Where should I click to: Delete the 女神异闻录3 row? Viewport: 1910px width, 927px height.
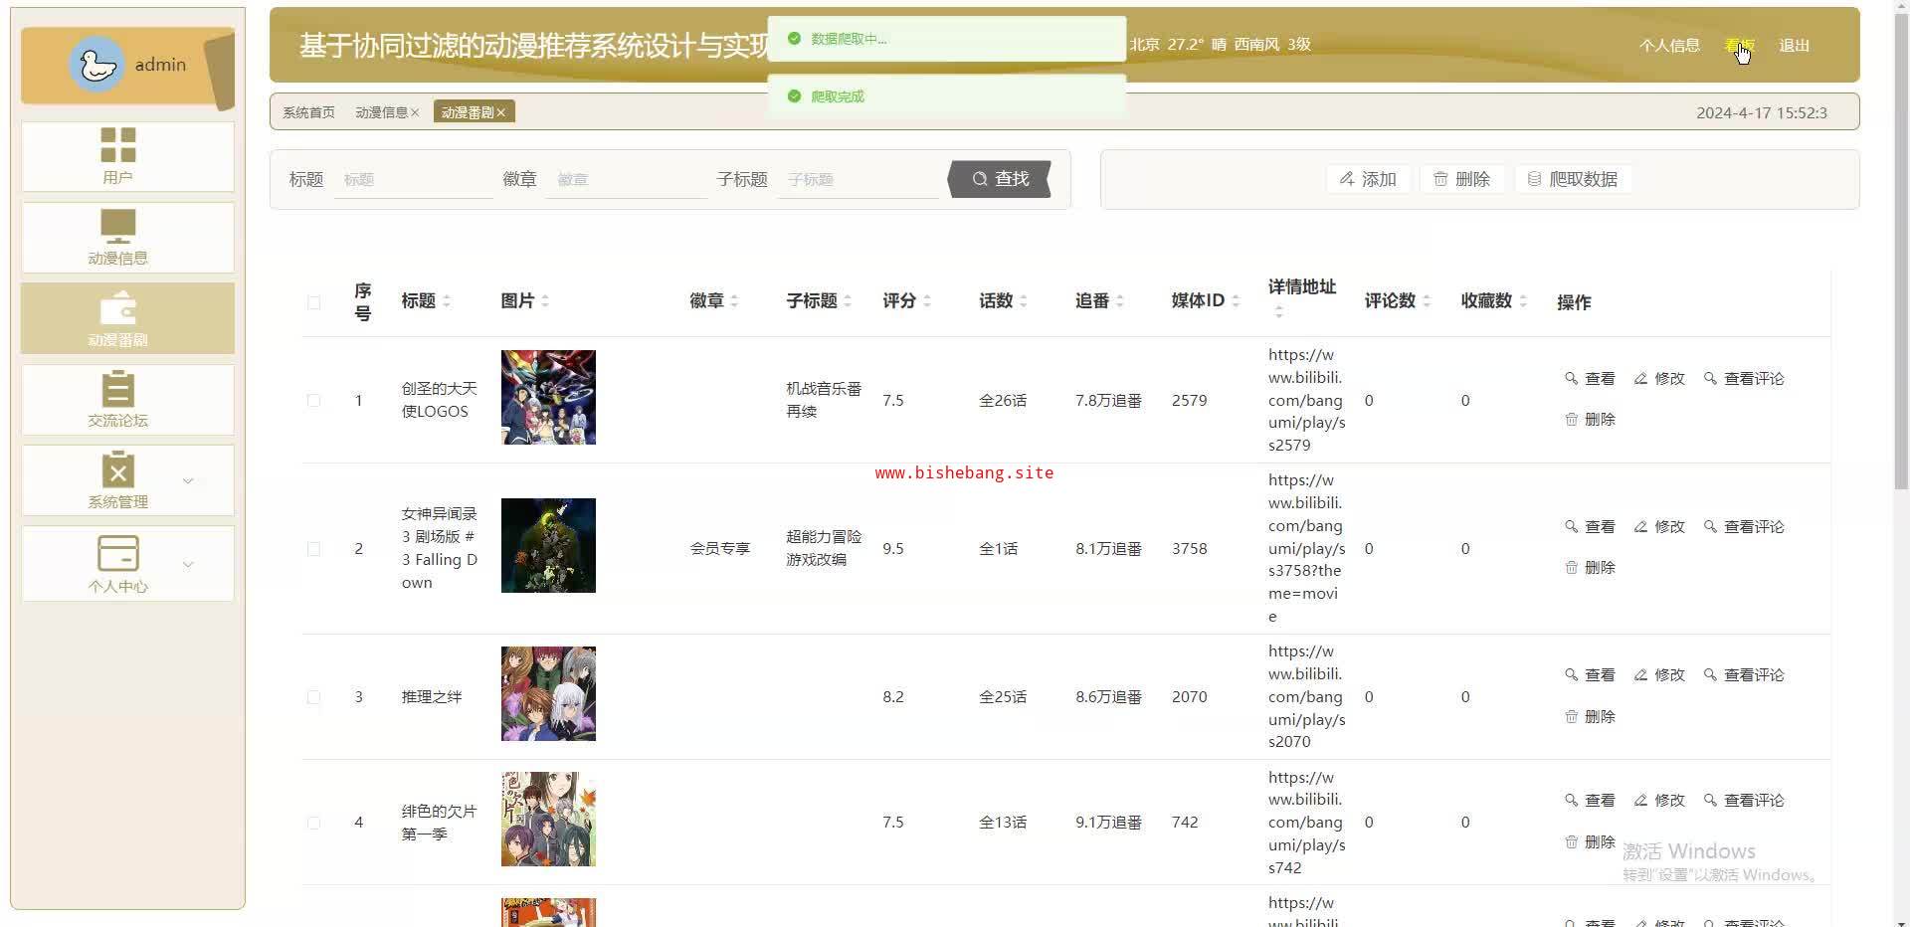[1590, 568]
